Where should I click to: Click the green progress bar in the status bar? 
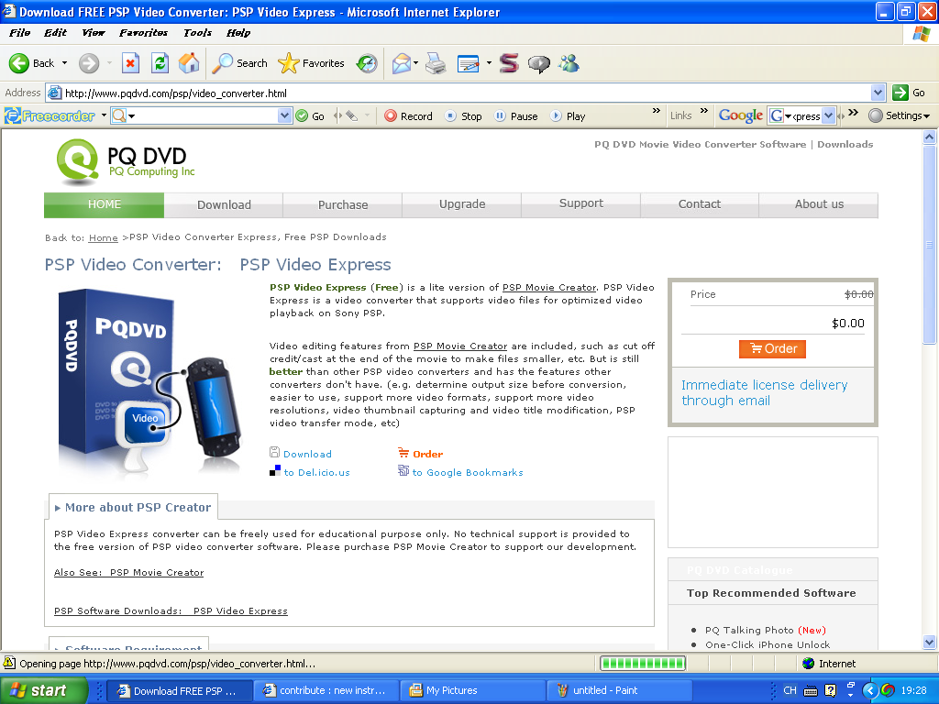pyautogui.click(x=642, y=663)
